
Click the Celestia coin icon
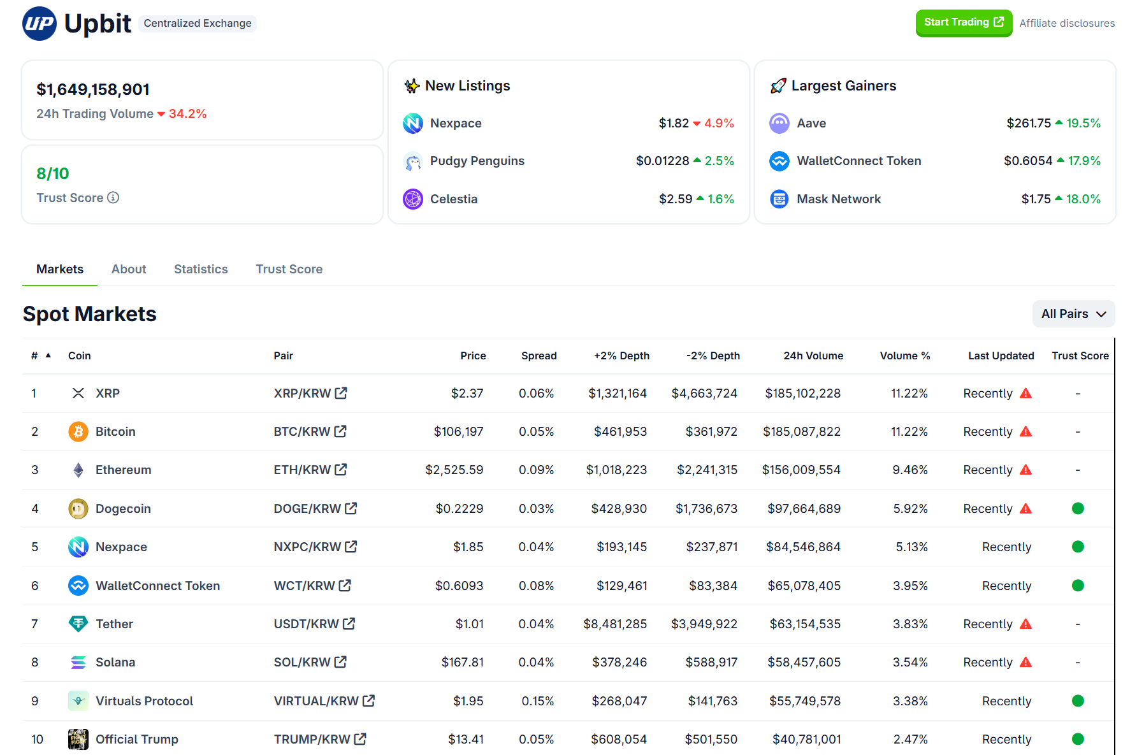point(413,199)
